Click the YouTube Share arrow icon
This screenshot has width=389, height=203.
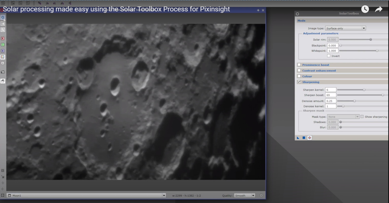click(379, 9)
